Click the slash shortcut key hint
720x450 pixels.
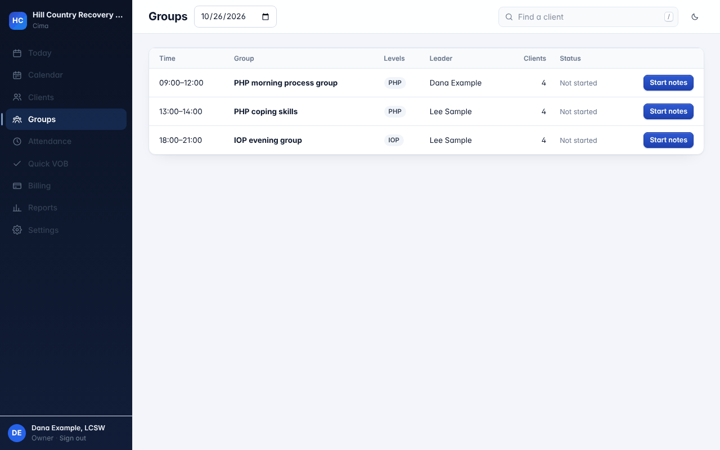[669, 17]
